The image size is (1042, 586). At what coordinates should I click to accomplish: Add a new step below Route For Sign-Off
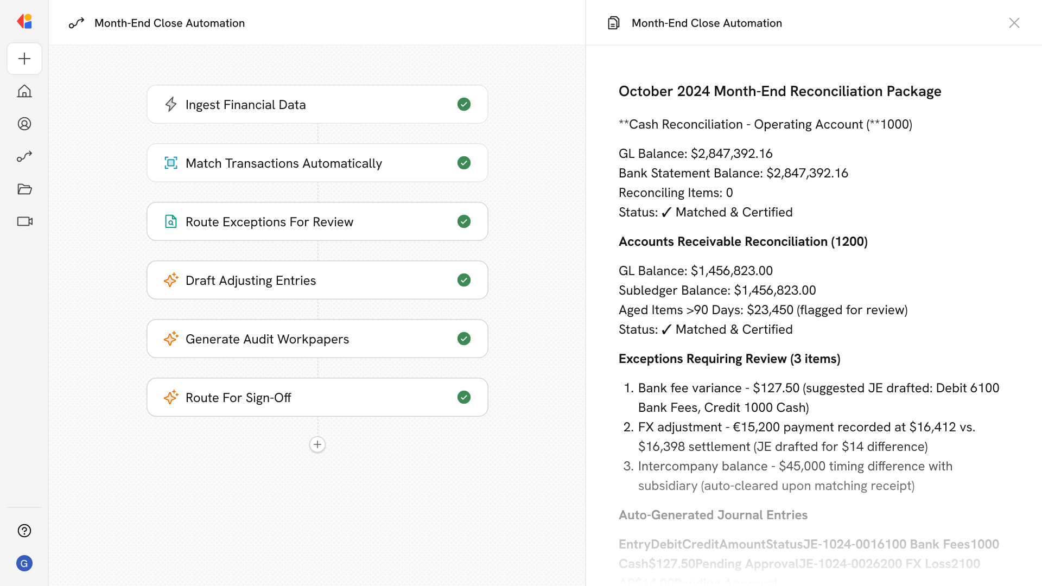point(317,444)
